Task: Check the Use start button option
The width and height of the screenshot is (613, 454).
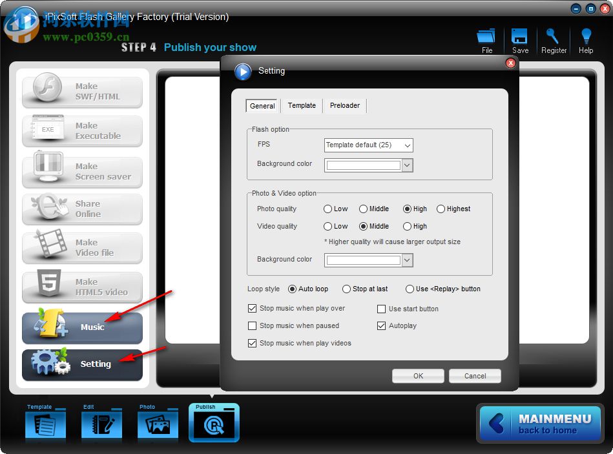Action: click(x=381, y=309)
